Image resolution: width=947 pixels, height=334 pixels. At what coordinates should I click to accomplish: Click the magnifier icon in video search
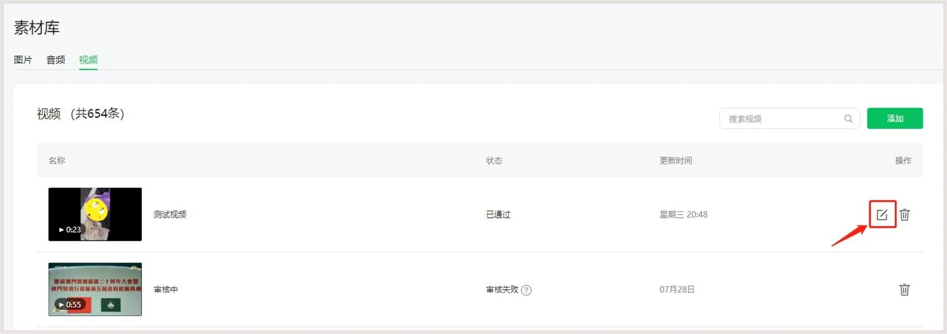(848, 118)
